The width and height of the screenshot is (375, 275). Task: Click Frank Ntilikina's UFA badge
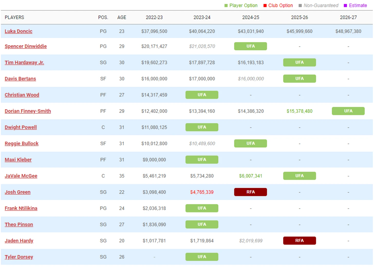[x=202, y=208]
